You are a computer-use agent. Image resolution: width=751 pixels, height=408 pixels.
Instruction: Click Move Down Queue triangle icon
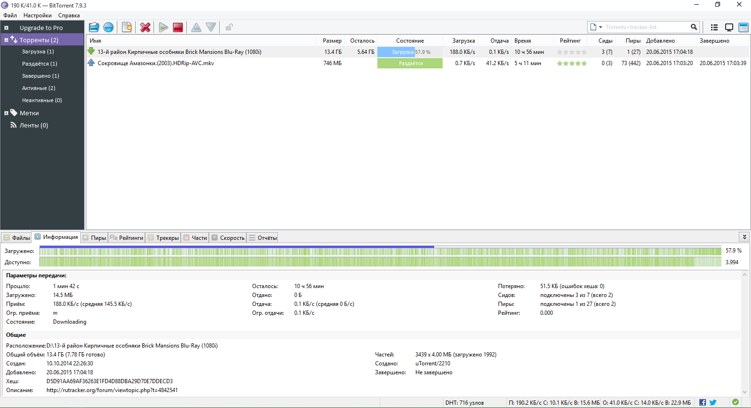[x=211, y=27]
